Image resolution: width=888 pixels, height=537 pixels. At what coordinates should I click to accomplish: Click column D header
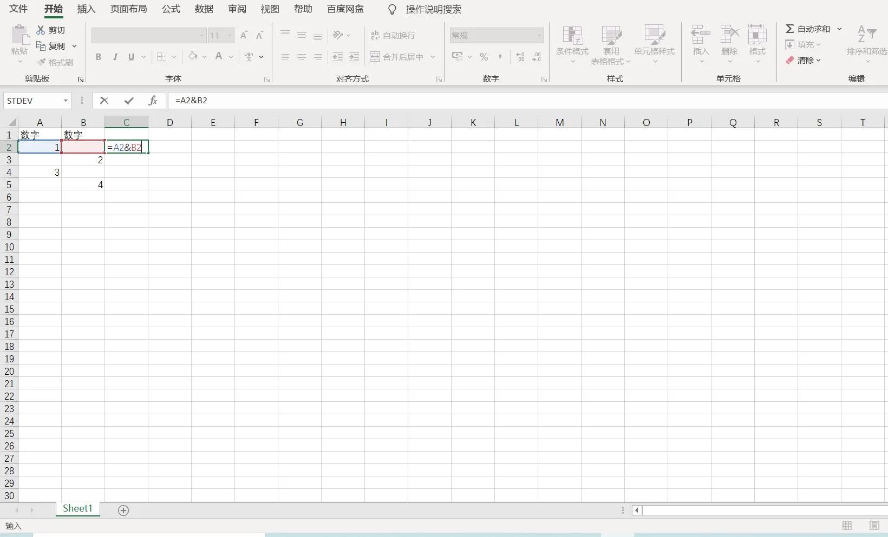169,123
